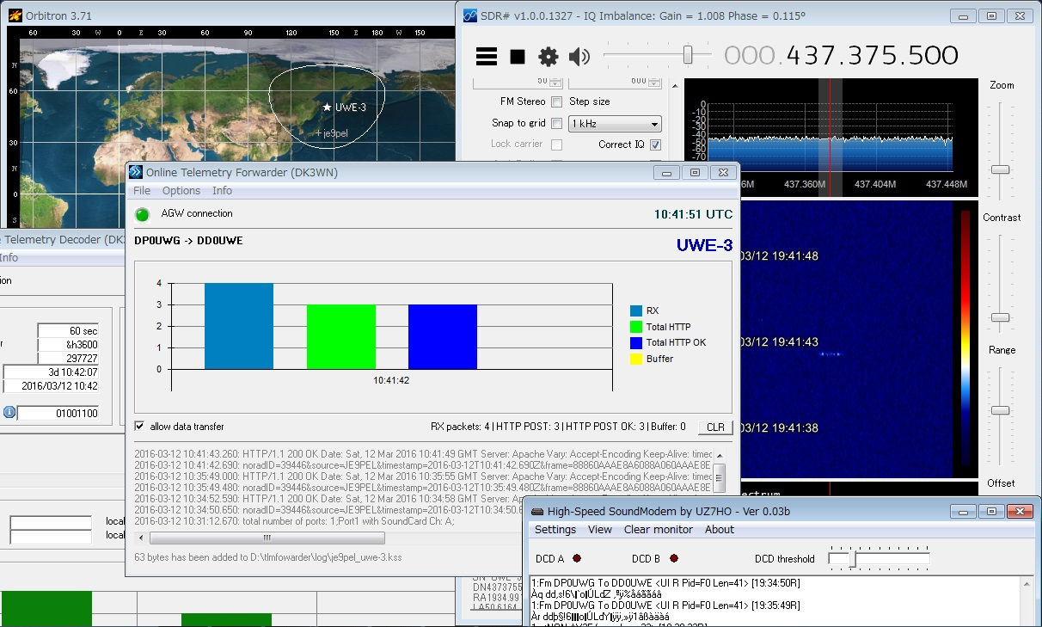Click the SDR# app icon in title bar
The width and height of the screenshot is (1042, 627).
tap(470, 15)
